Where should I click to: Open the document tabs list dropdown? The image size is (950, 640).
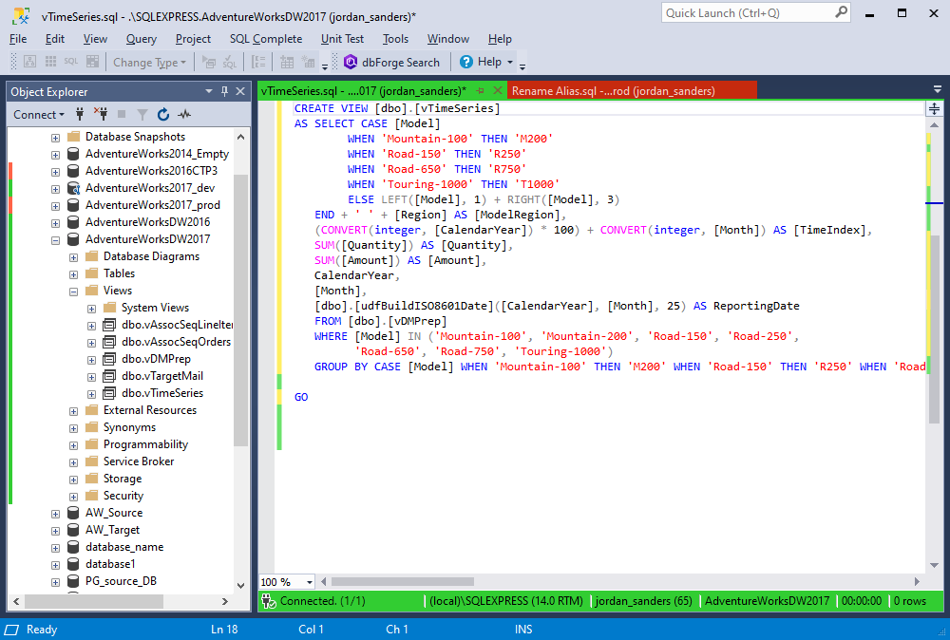(x=938, y=89)
